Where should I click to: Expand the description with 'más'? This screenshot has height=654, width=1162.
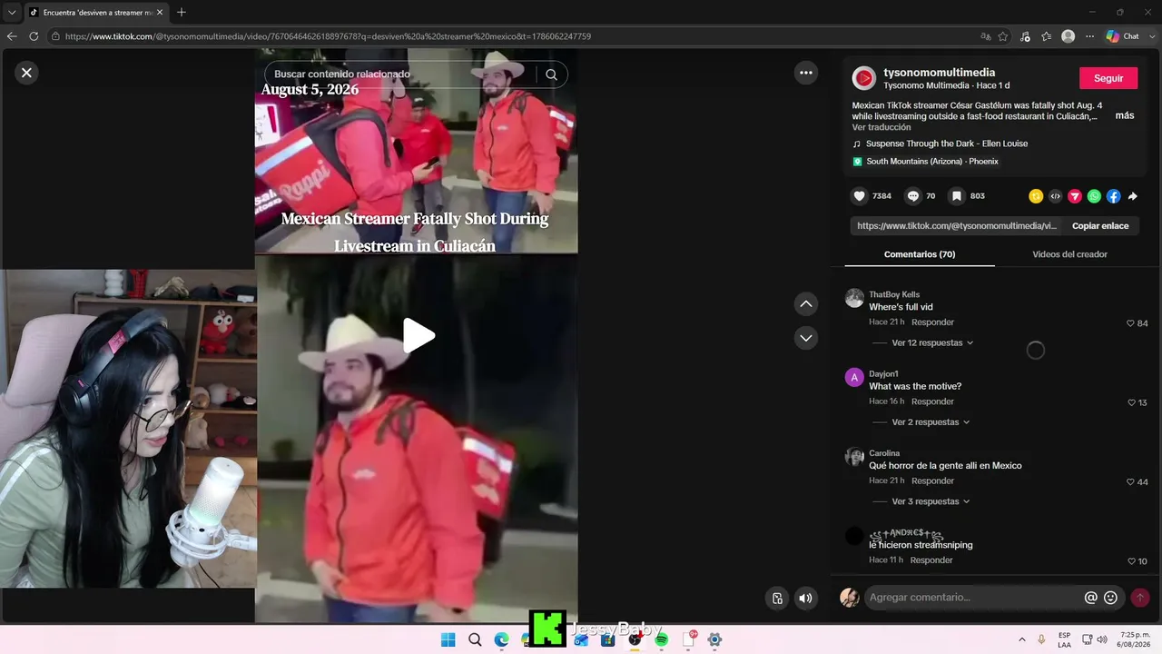[1125, 115]
